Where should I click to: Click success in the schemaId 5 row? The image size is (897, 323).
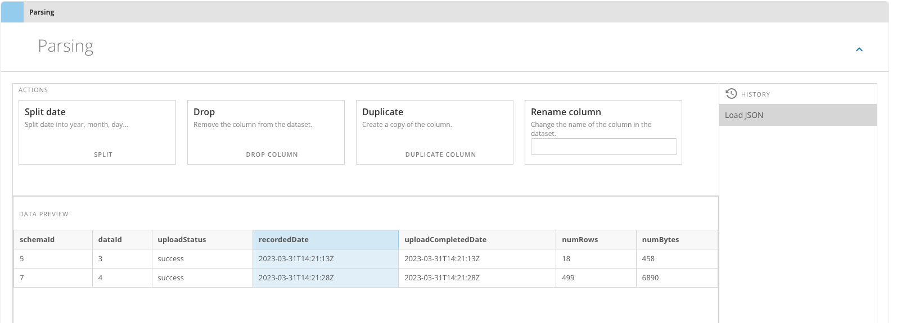(x=170, y=259)
